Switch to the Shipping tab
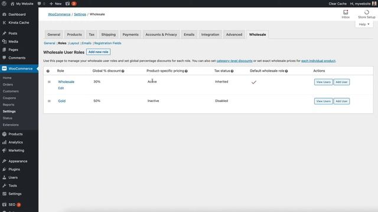 [109, 35]
